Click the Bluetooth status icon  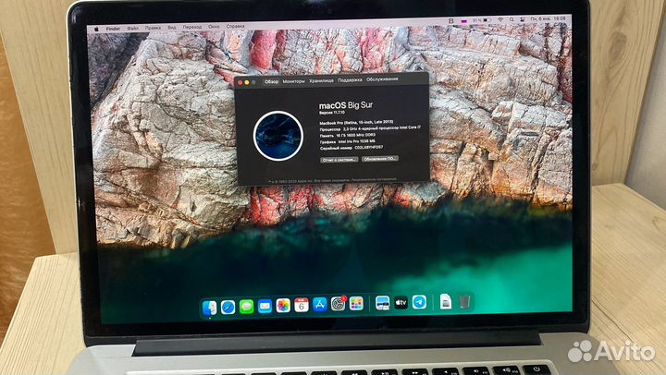[x=451, y=20]
